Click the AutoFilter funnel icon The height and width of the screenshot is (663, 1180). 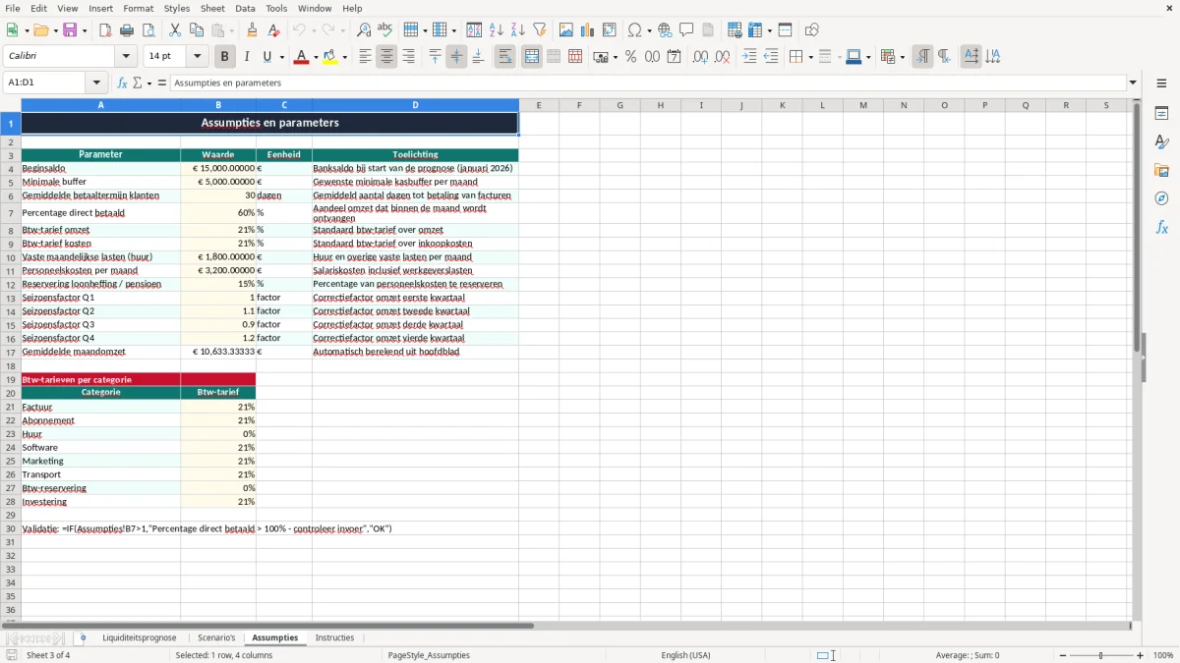(x=540, y=30)
